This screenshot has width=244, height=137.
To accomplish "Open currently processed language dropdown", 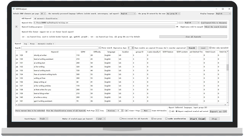I will click(128, 14).
